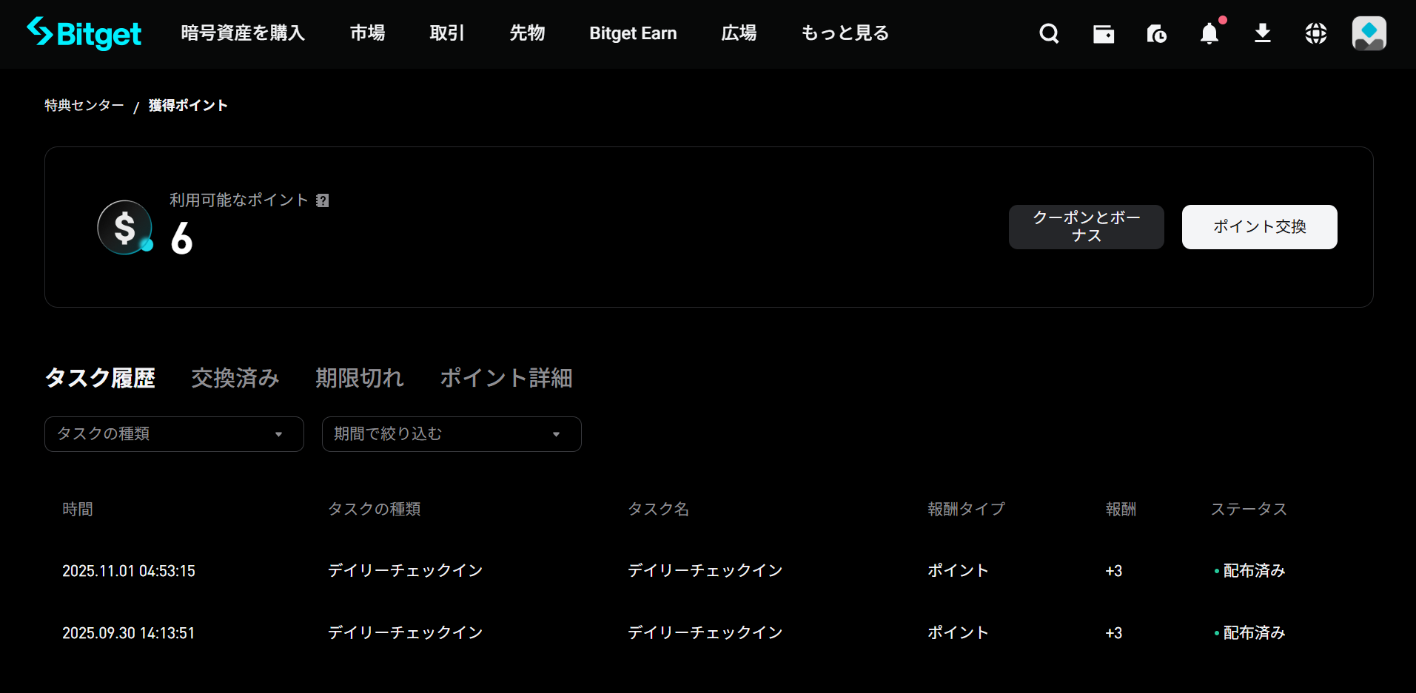1416x693 pixels.
Task: Click the Bitget logo
Action: pyautogui.click(x=84, y=33)
